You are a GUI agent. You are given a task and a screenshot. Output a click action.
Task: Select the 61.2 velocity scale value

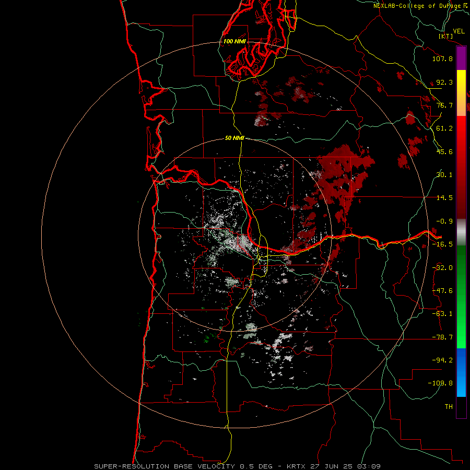click(x=444, y=128)
